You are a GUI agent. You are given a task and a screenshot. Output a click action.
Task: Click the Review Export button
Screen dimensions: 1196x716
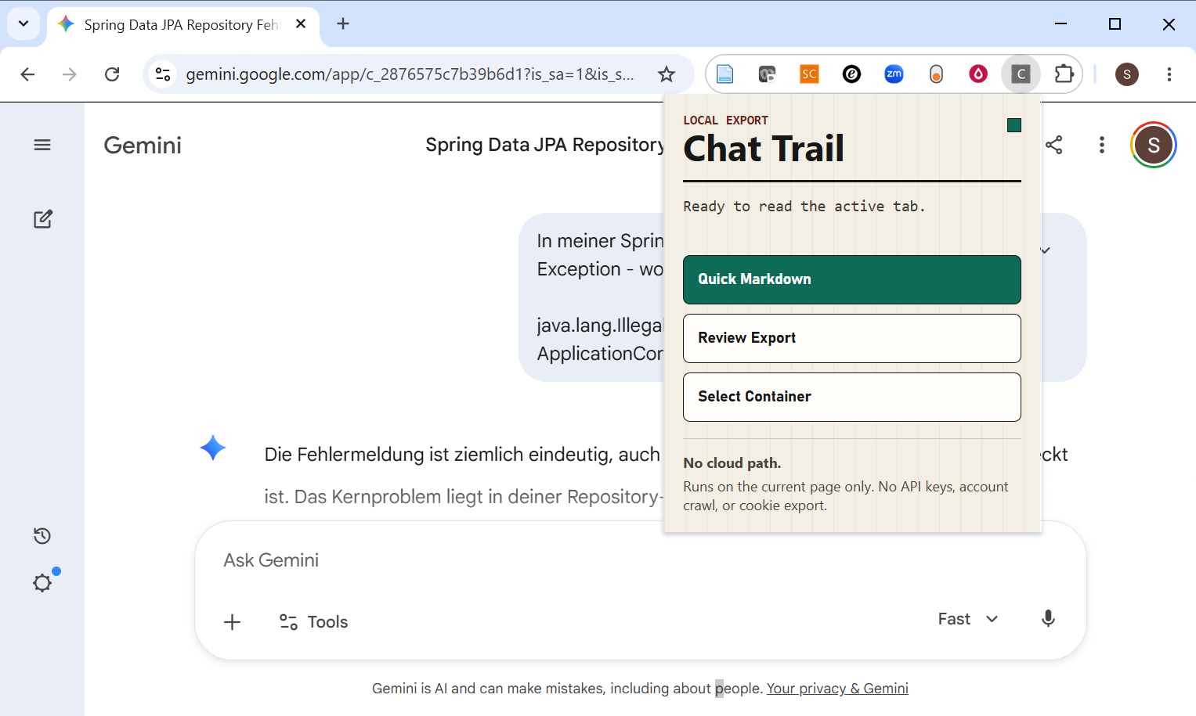(x=852, y=338)
